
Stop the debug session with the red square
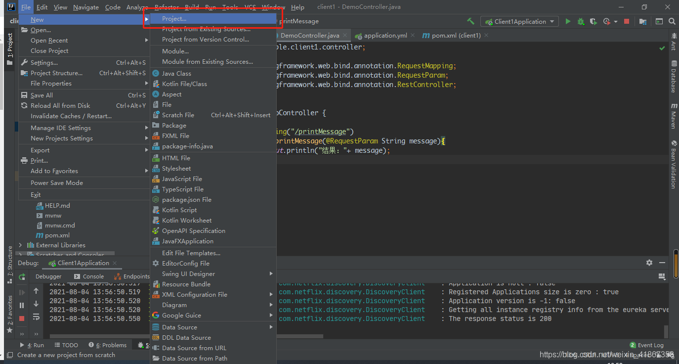coord(22,318)
